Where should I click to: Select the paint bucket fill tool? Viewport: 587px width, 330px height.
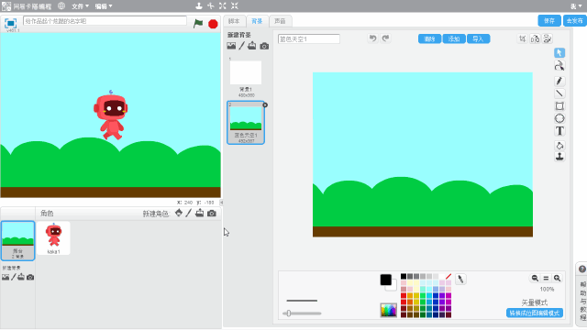559,145
